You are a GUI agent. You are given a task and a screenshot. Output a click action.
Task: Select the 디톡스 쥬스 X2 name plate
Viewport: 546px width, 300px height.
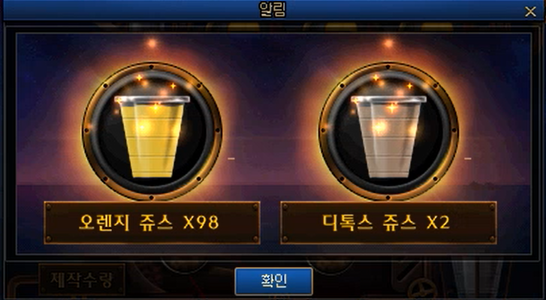click(x=388, y=223)
